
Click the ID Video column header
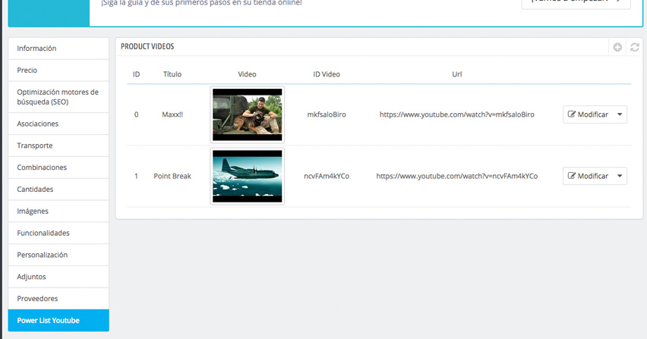327,74
